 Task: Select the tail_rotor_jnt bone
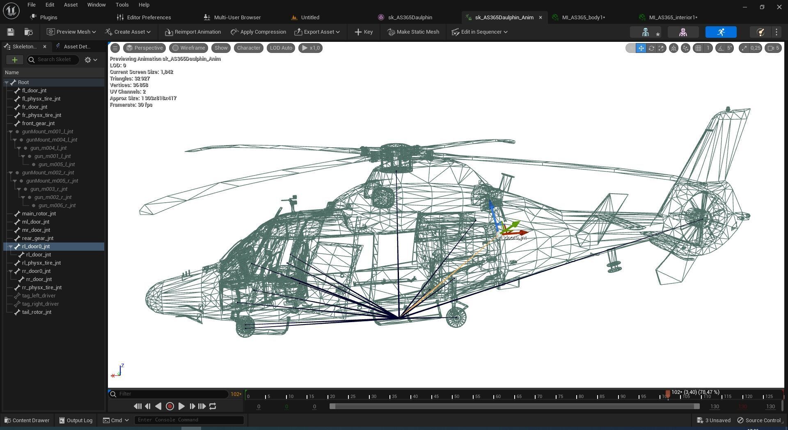coord(37,312)
